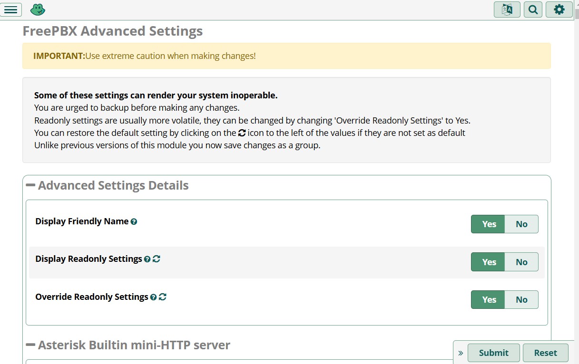Submit the advanced settings changes
Viewport: 579px width, 364px height.
coord(493,353)
